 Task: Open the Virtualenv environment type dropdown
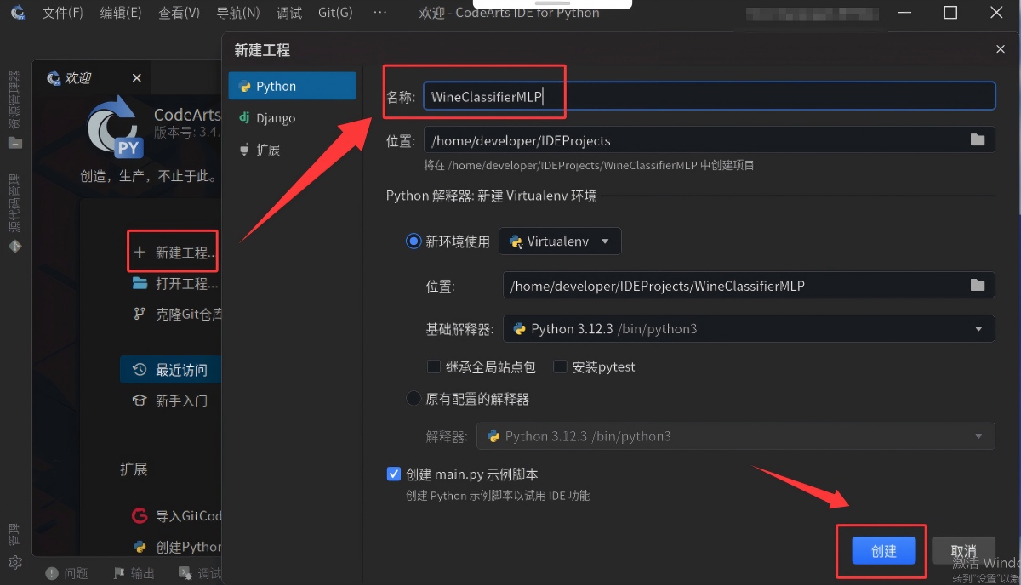click(560, 241)
